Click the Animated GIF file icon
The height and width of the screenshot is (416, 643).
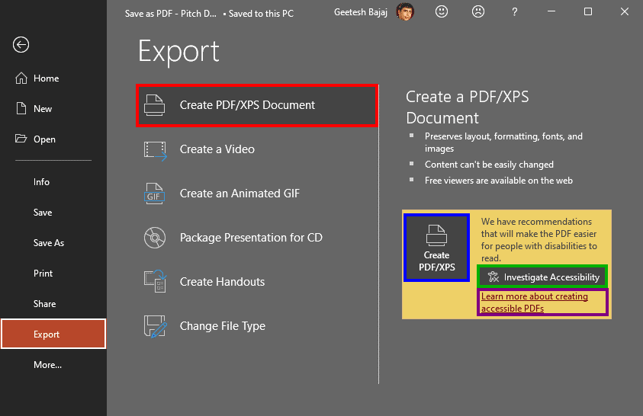tap(155, 194)
